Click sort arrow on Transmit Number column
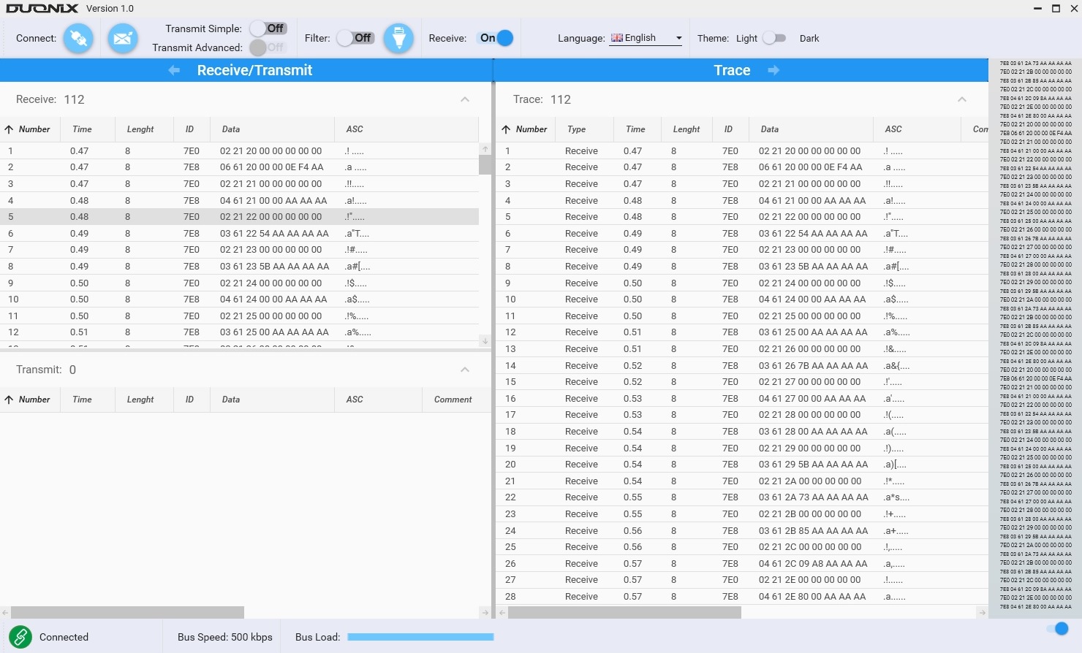Viewport: 1082px width, 653px height. 9,400
